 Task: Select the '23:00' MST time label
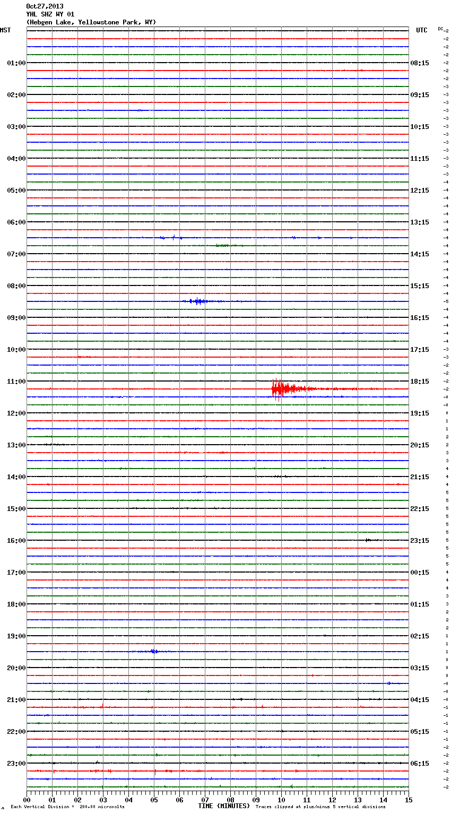click(x=16, y=763)
